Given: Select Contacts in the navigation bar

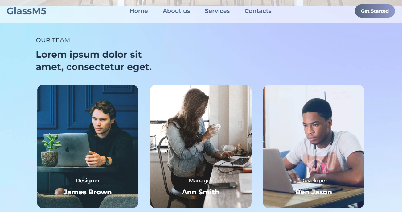Looking at the screenshot, I should point(258,11).
